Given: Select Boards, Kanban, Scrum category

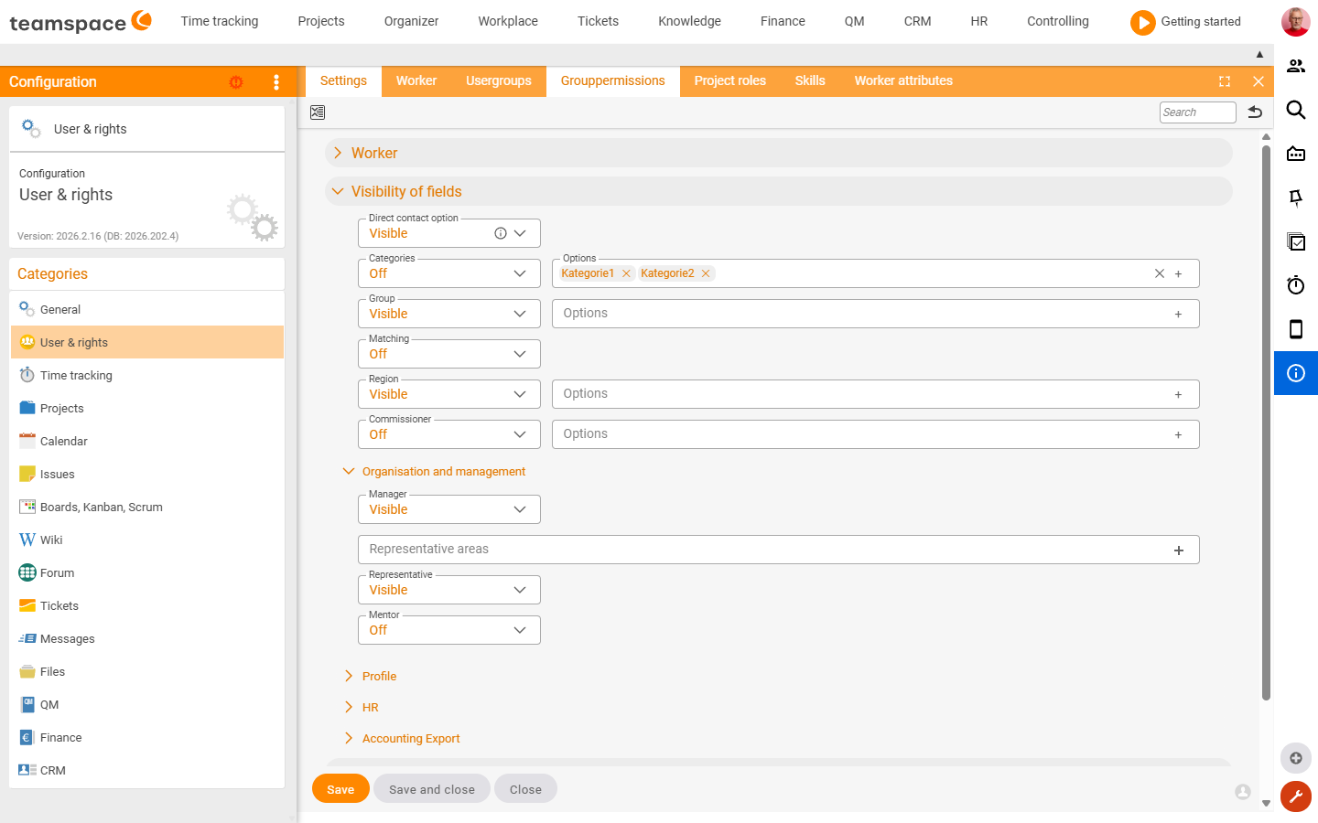Looking at the screenshot, I should tap(147, 508).
